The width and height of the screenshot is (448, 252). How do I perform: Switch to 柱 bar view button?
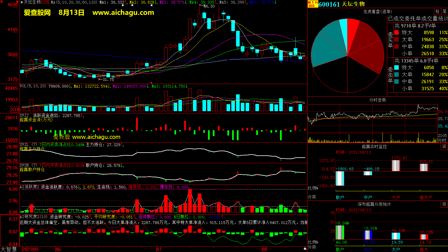pos(437,11)
